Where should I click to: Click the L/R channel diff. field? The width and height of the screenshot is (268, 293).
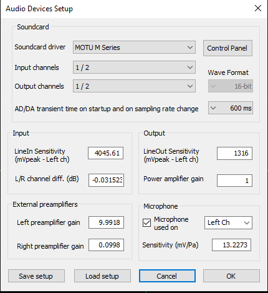(106, 180)
